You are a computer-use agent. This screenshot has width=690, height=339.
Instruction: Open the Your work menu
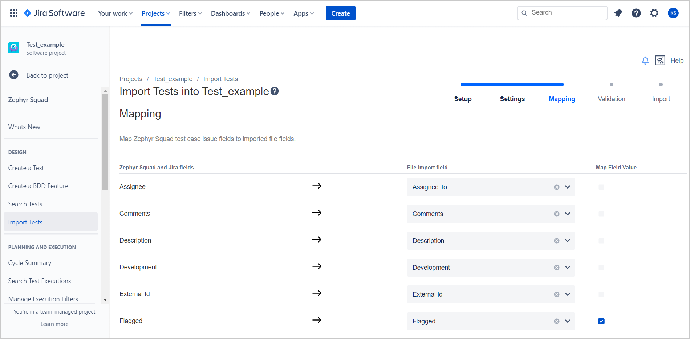[115, 13]
